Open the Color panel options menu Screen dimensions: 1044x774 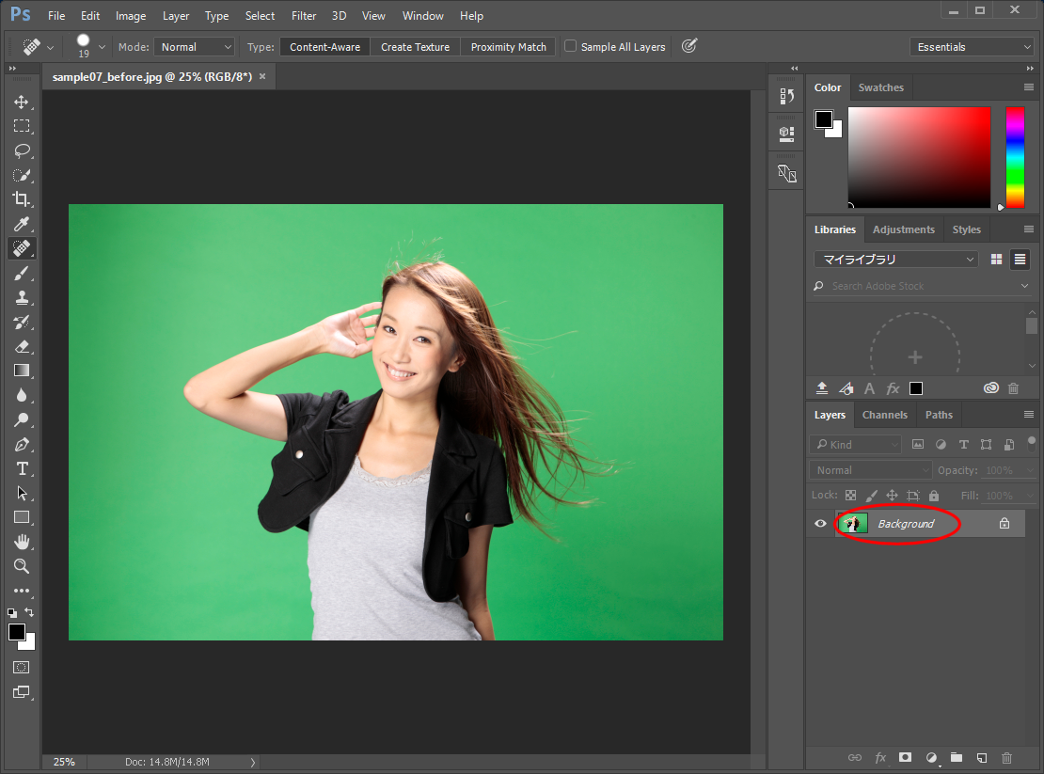(x=1029, y=87)
